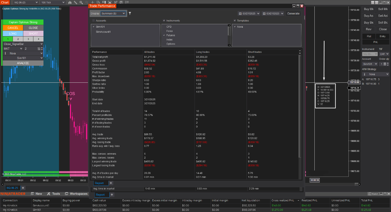
Task: Click the SHORT button
Action: pyautogui.click(x=33, y=33)
